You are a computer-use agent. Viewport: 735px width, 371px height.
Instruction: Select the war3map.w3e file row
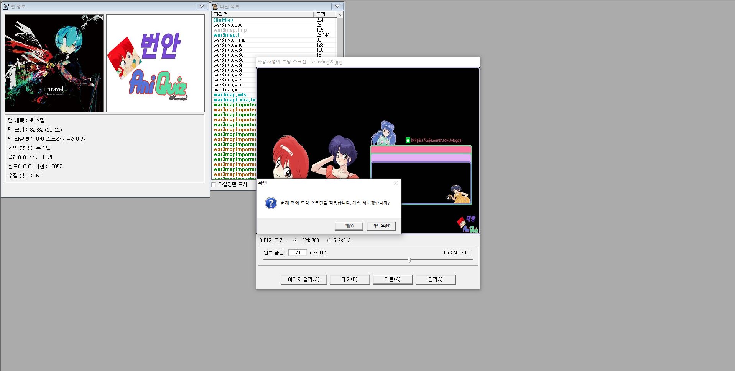tap(234, 60)
